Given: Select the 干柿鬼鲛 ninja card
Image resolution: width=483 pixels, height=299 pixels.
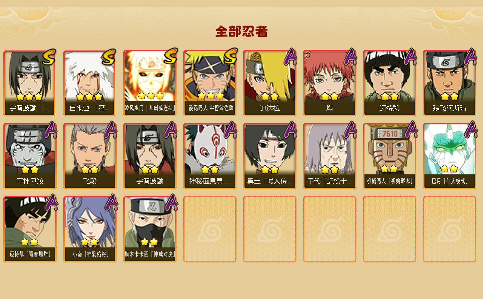Looking at the screenshot, I should pyautogui.click(x=30, y=156).
